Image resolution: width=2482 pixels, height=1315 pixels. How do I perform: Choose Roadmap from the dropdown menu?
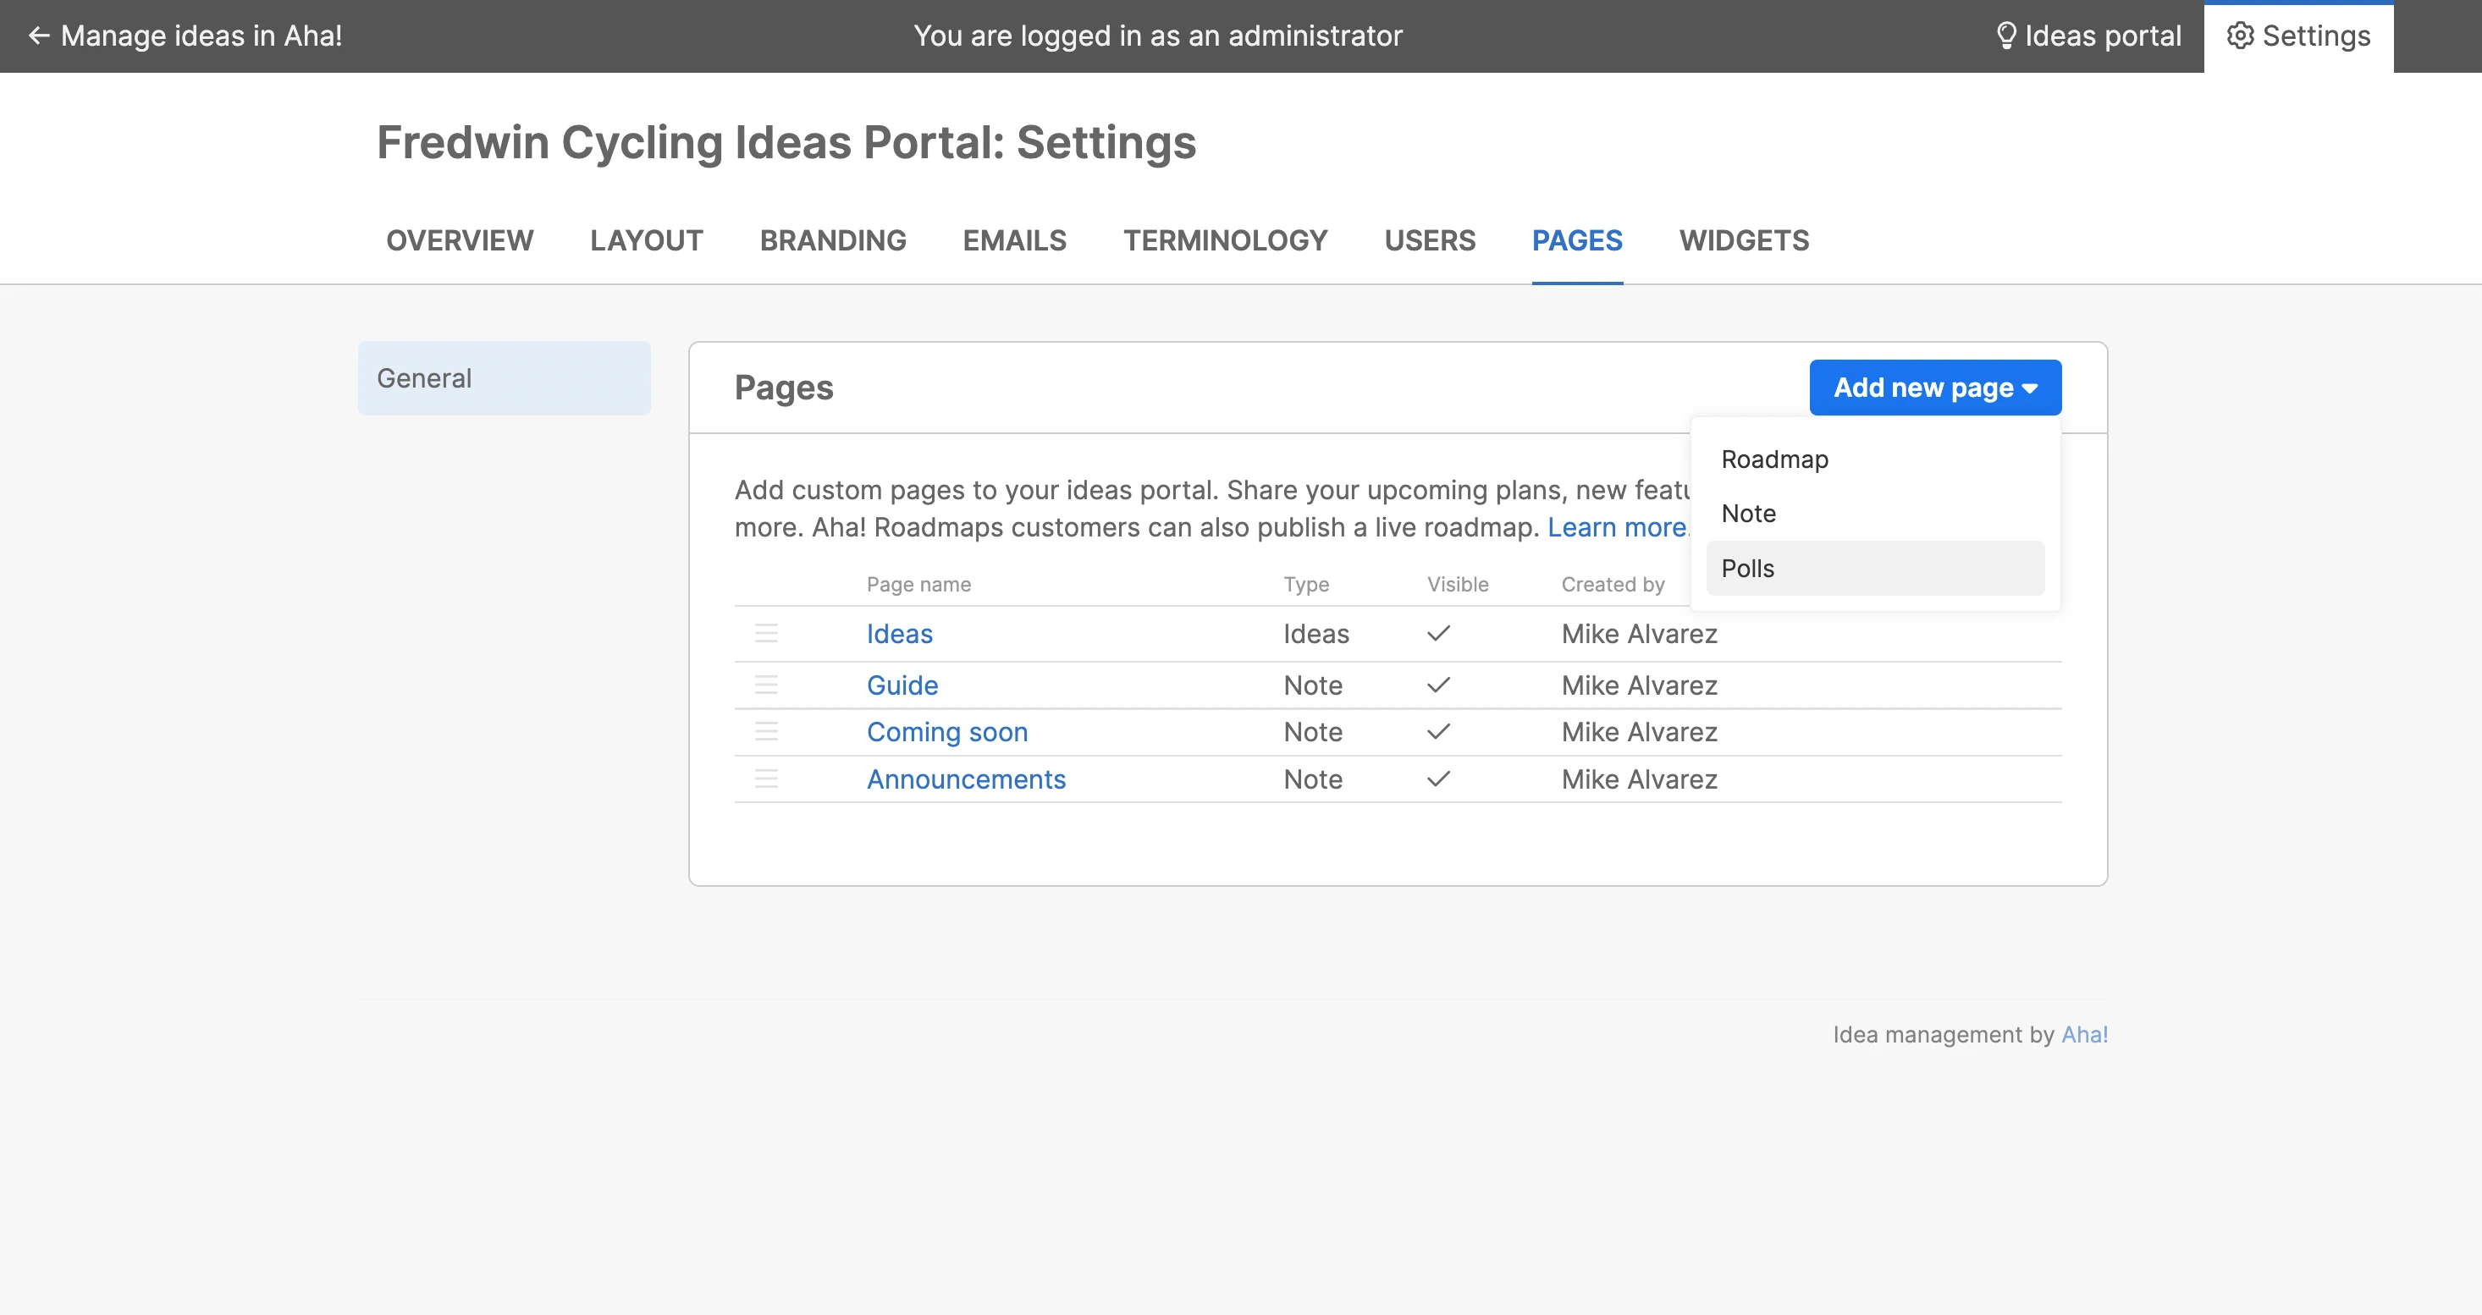tap(1773, 459)
